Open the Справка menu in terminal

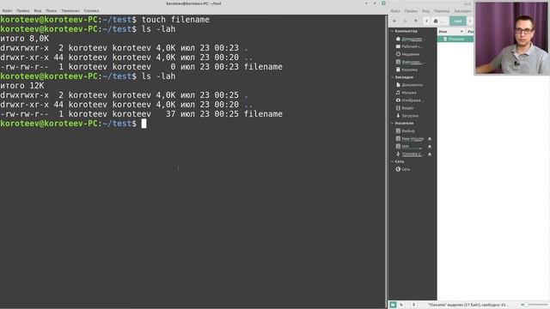(91, 11)
